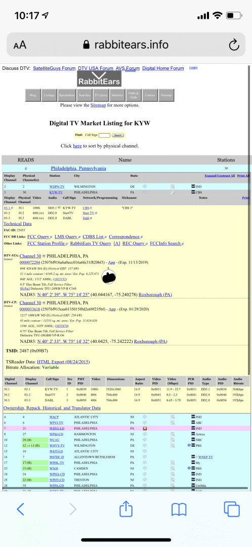The height and width of the screenshot is (547, 252).
Task: Click the info icon in WHYY-TV row
Action: pos(189,446)
